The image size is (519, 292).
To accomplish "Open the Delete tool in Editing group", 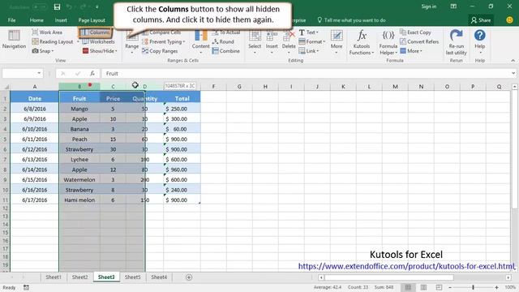I will pos(289,41).
